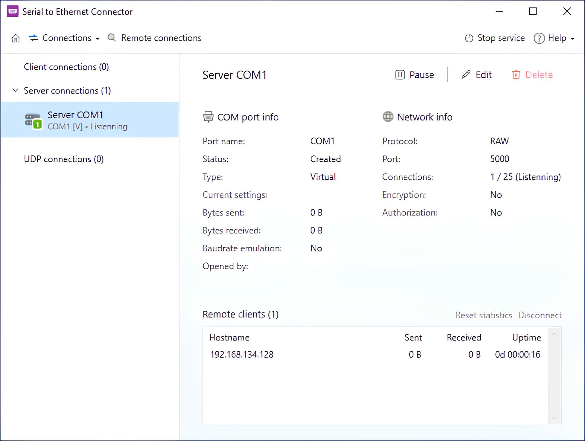
Task: Delete the Server COM1 connection
Action: click(x=532, y=75)
